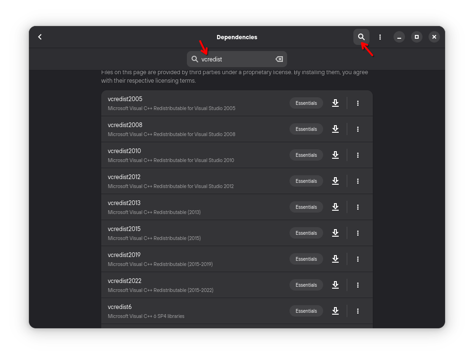Click inside the vcredist search field
Viewport: 474px width, 360px height.
237,59
